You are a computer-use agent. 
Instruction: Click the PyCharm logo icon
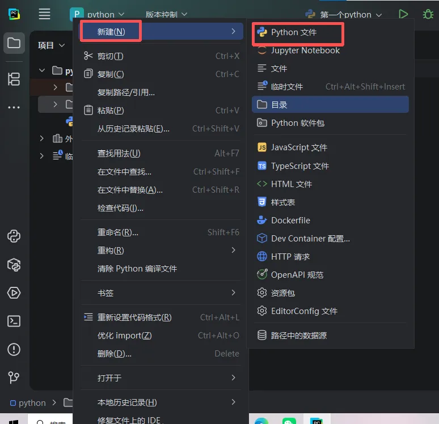(x=14, y=14)
